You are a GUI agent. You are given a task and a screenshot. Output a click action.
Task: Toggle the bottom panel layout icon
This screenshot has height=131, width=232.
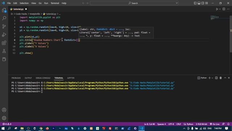pyautogui.click(x=199, y=3)
